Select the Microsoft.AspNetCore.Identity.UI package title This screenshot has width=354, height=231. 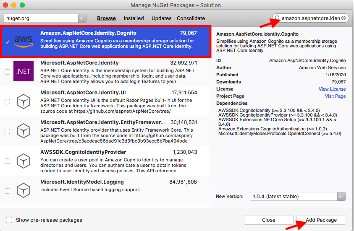83,92
